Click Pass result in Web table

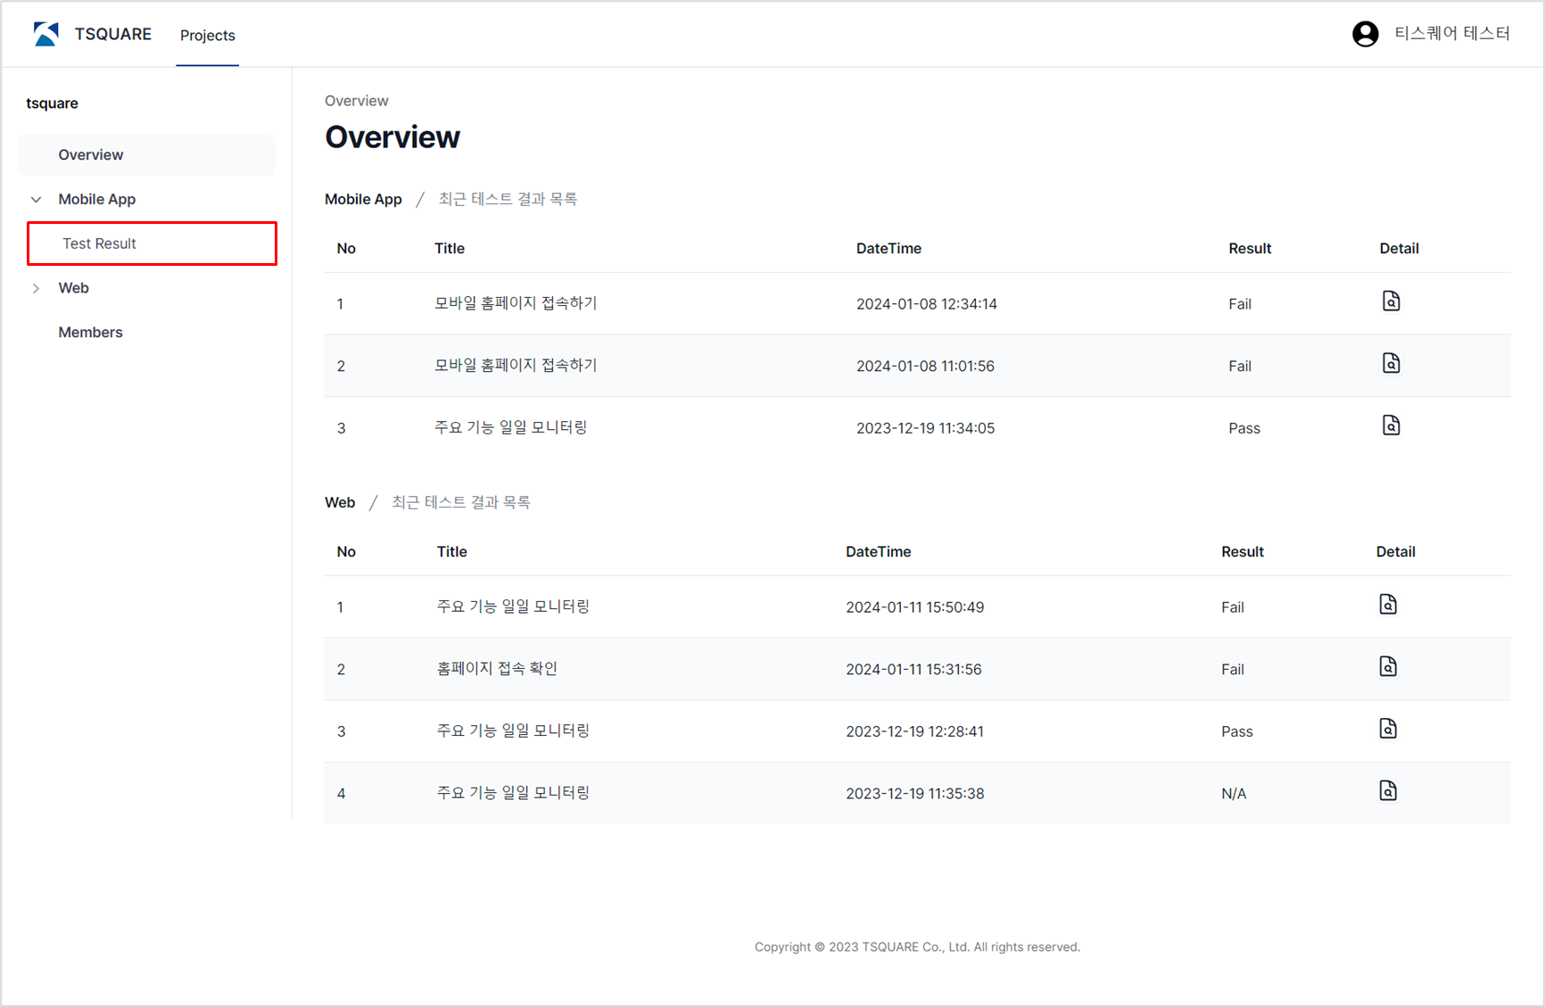tap(1236, 731)
